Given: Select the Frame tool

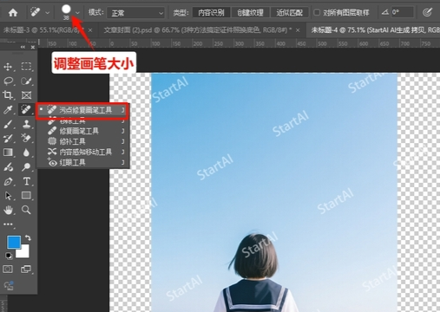Looking at the screenshot, I should coord(26,95).
